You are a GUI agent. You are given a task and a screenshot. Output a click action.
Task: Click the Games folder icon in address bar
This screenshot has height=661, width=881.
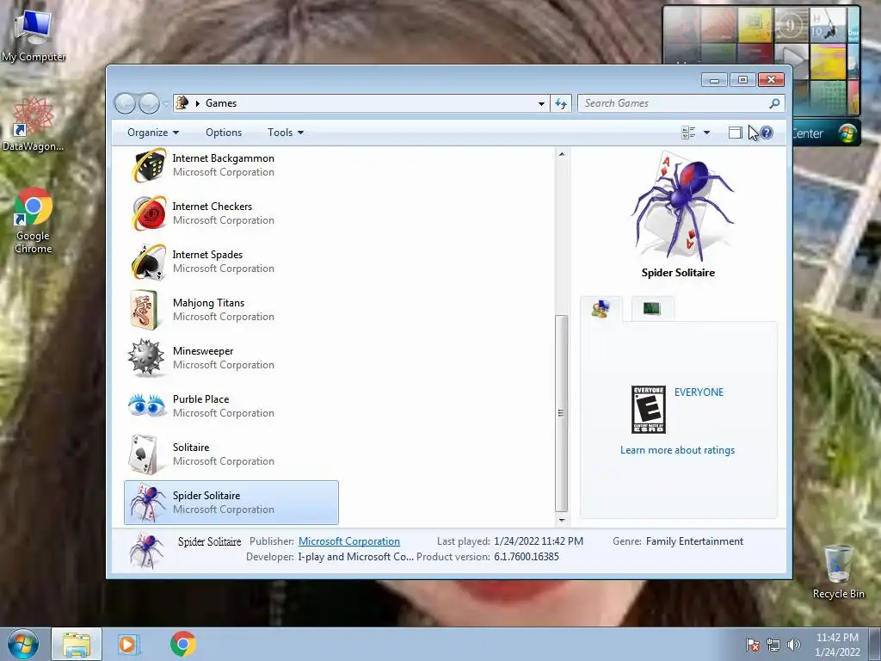pos(182,103)
